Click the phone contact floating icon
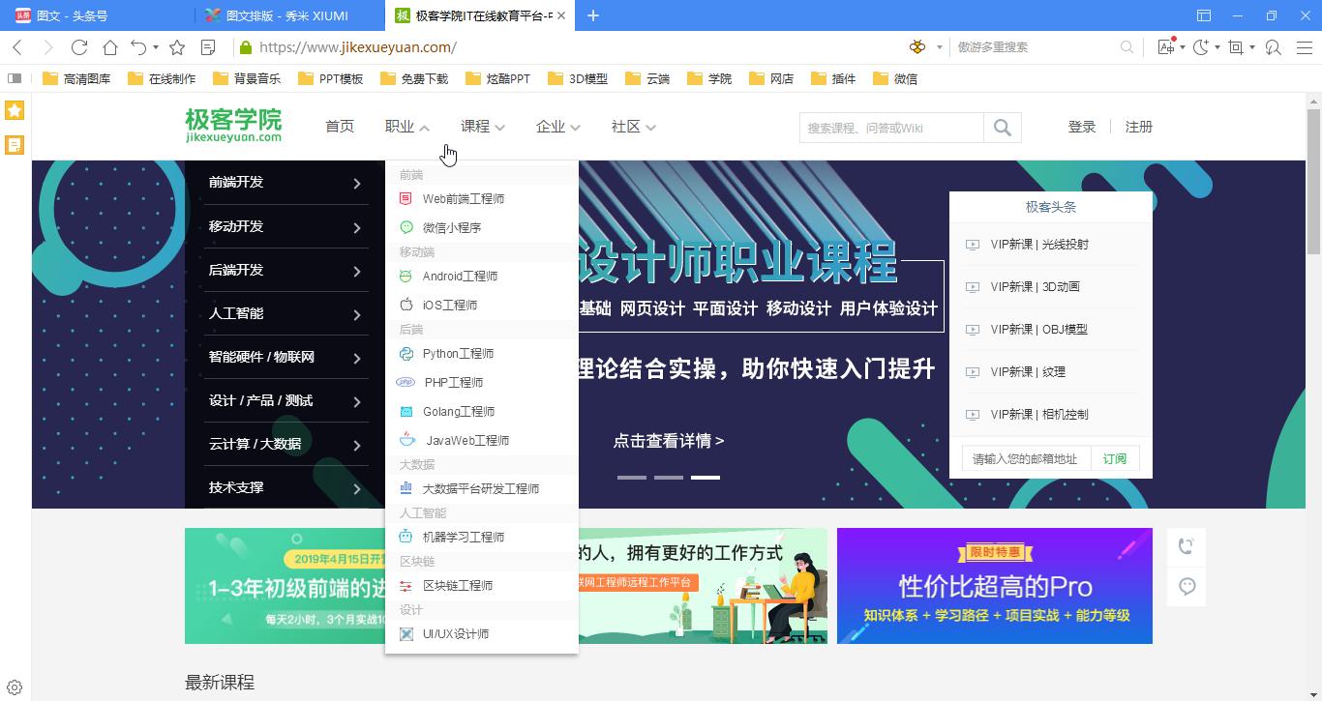This screenshot has width=1322, height=701. pyautogui.click(x=1187, y=546)
